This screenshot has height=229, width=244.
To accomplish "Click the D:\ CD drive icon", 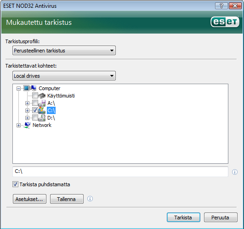I will point(42,118).
